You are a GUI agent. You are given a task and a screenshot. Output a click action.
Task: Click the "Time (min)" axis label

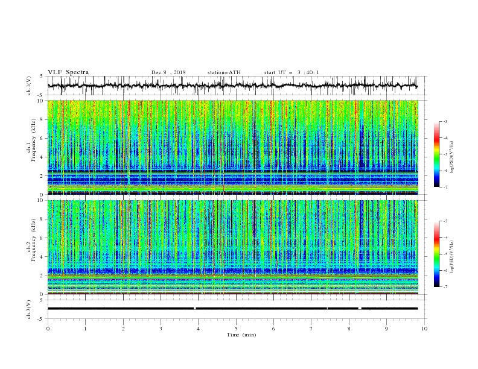tap(241, 335)
